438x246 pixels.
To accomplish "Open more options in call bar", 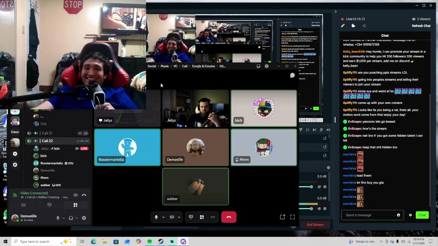I will pos(213,217).
